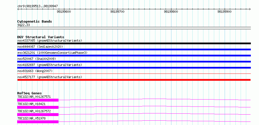The height and width of the screenshot is (125, 259).
Task: Click blue bar under esv3621201
Action: point(134,56)
